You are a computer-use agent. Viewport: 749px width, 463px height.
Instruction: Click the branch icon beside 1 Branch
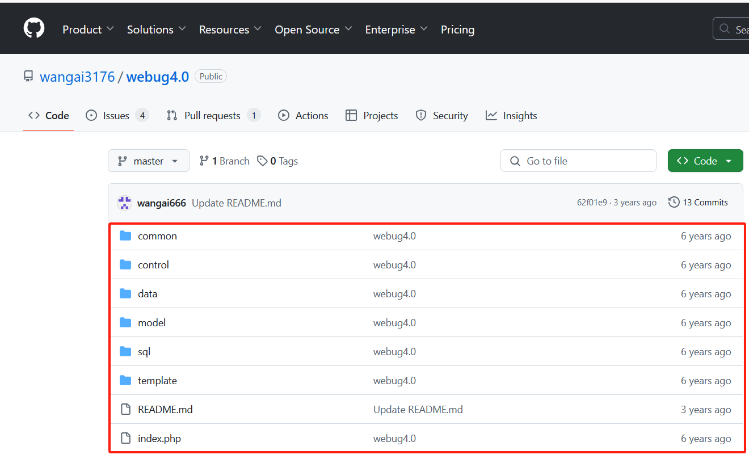click(x=204, y=161)
